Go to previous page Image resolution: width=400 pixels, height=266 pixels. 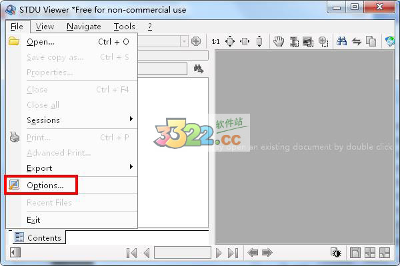click(147, 253)
